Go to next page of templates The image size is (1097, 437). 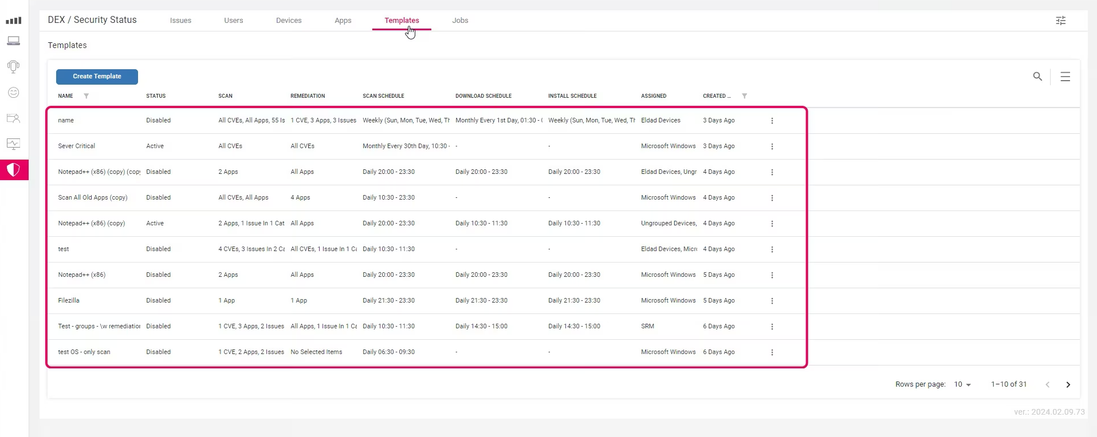point(1068,384)
